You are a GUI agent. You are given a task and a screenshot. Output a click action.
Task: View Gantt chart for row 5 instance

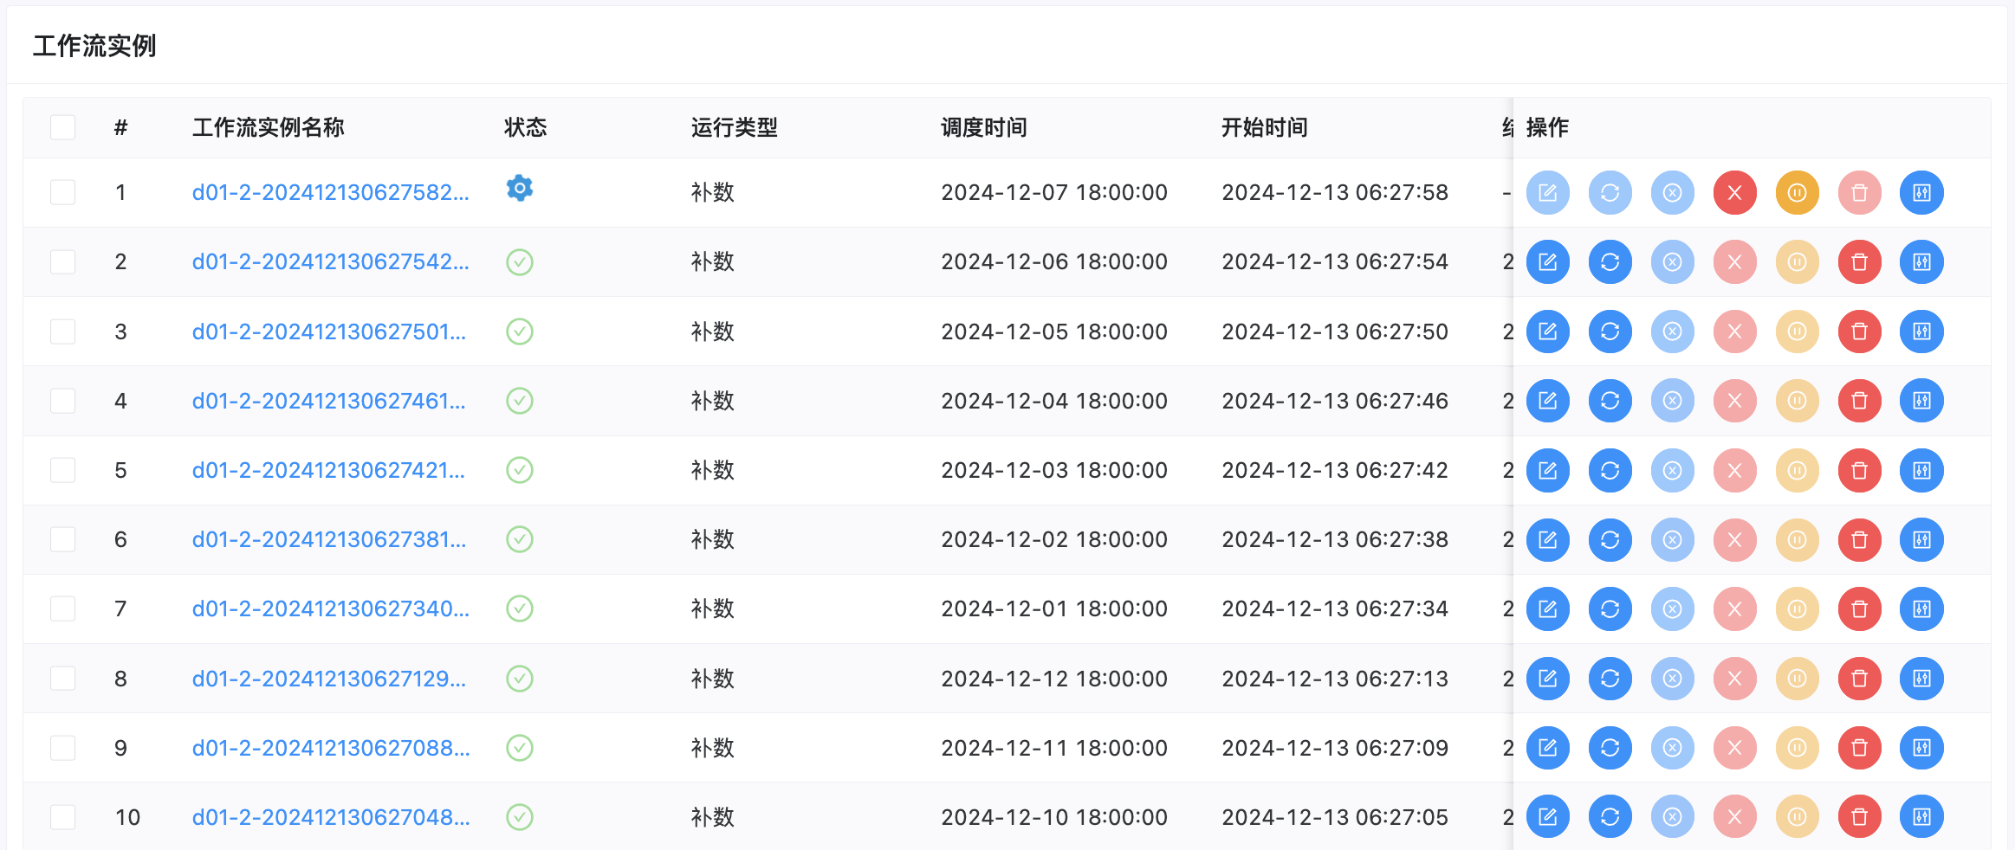(1921, 470)
